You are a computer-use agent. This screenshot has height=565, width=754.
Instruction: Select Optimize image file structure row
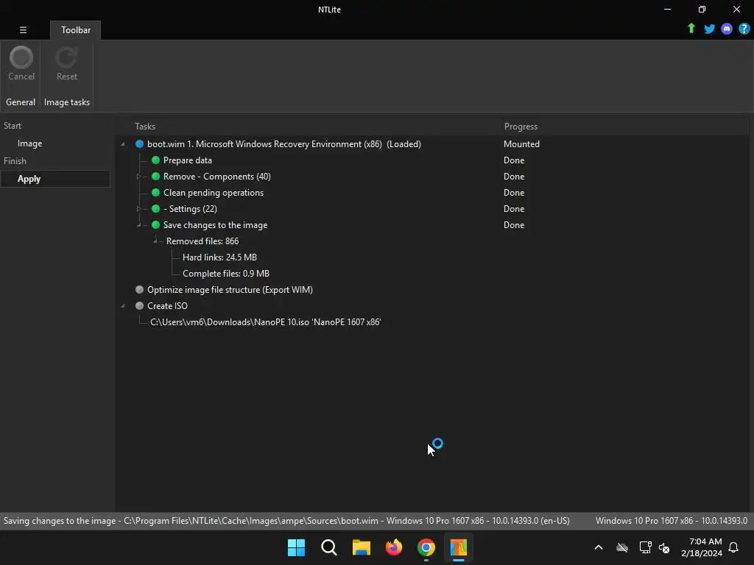point(230,290)
